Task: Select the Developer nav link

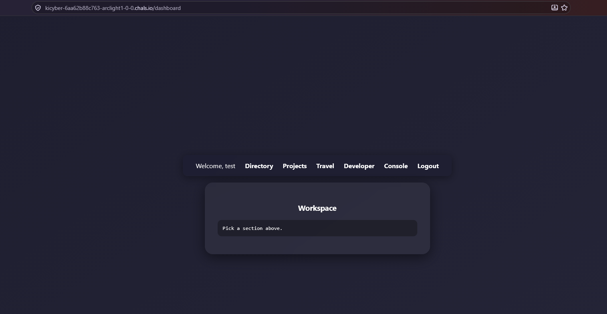Action: click(359, 166)
